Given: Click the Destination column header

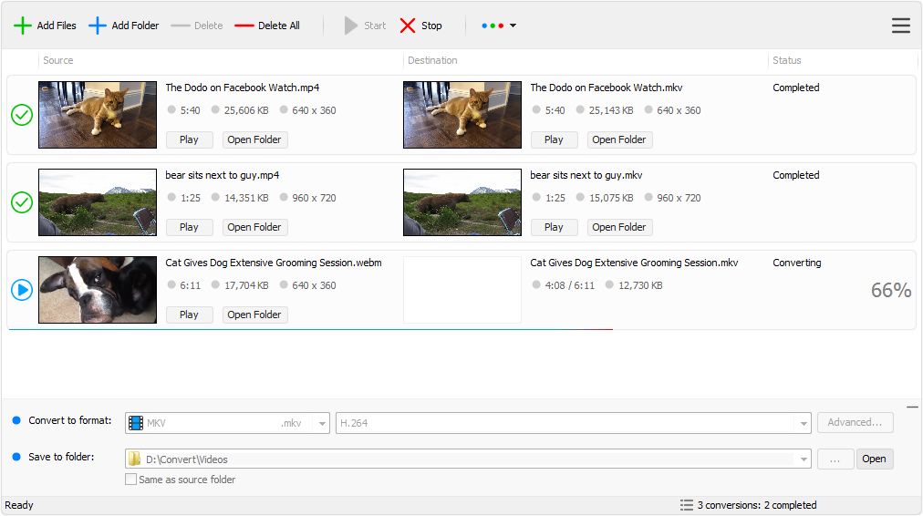Looking at the screenshot, I should point(432,60).
